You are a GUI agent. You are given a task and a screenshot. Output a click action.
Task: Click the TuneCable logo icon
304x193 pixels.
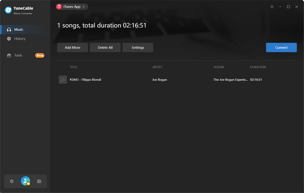tap(8, 10)
